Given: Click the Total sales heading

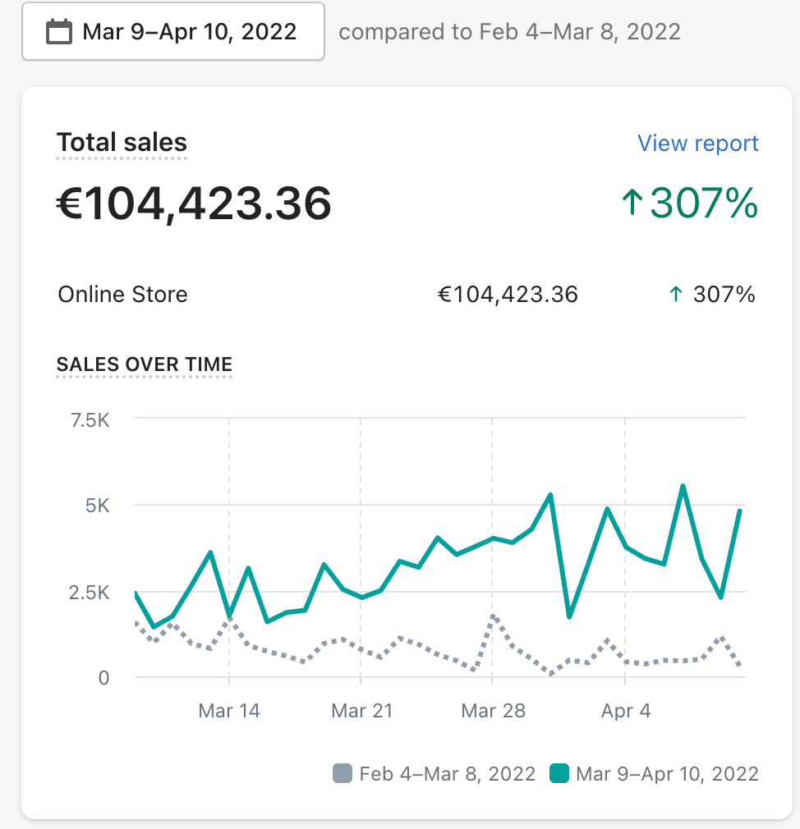Looking at the screenshot, I should [x=122, y=143].
